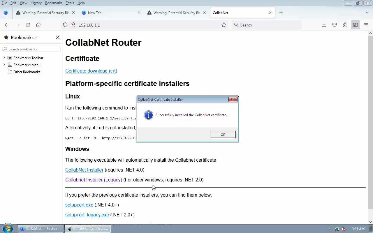
Task: Open the site security lock warning icon
Action: point(73,25)
